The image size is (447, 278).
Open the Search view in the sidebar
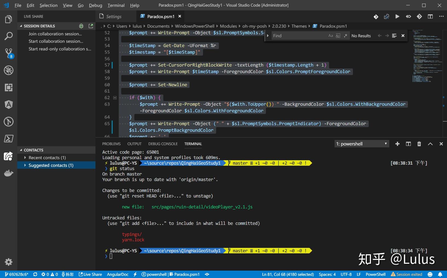9,36
